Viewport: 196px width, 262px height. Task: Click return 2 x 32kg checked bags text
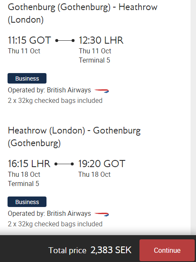[55, 224]
